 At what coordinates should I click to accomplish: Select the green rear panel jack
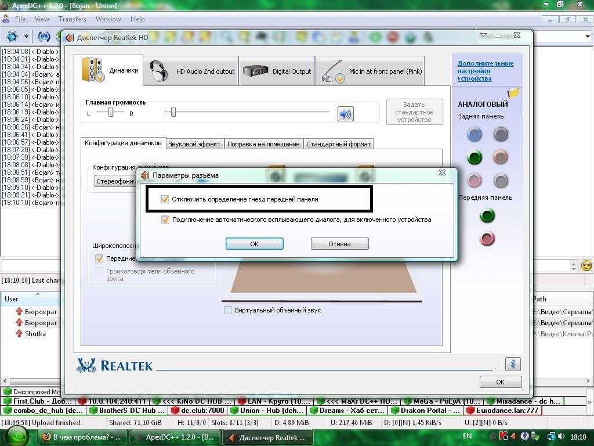pos(475,157)
